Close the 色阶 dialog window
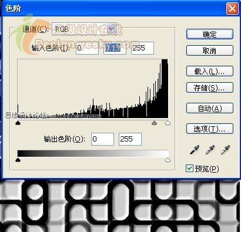This screenshot has height=232, width=241. click(x=232, y=9)
